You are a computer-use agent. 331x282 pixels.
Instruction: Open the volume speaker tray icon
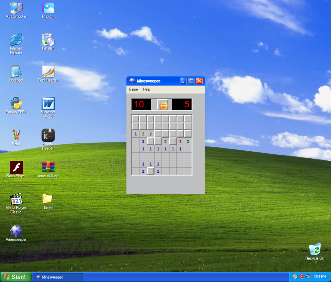tap(308, 277)
